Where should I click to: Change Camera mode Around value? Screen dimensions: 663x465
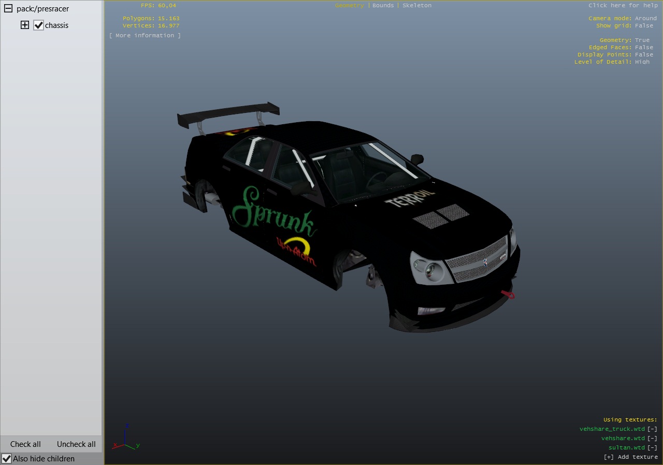tap(646, 18)
